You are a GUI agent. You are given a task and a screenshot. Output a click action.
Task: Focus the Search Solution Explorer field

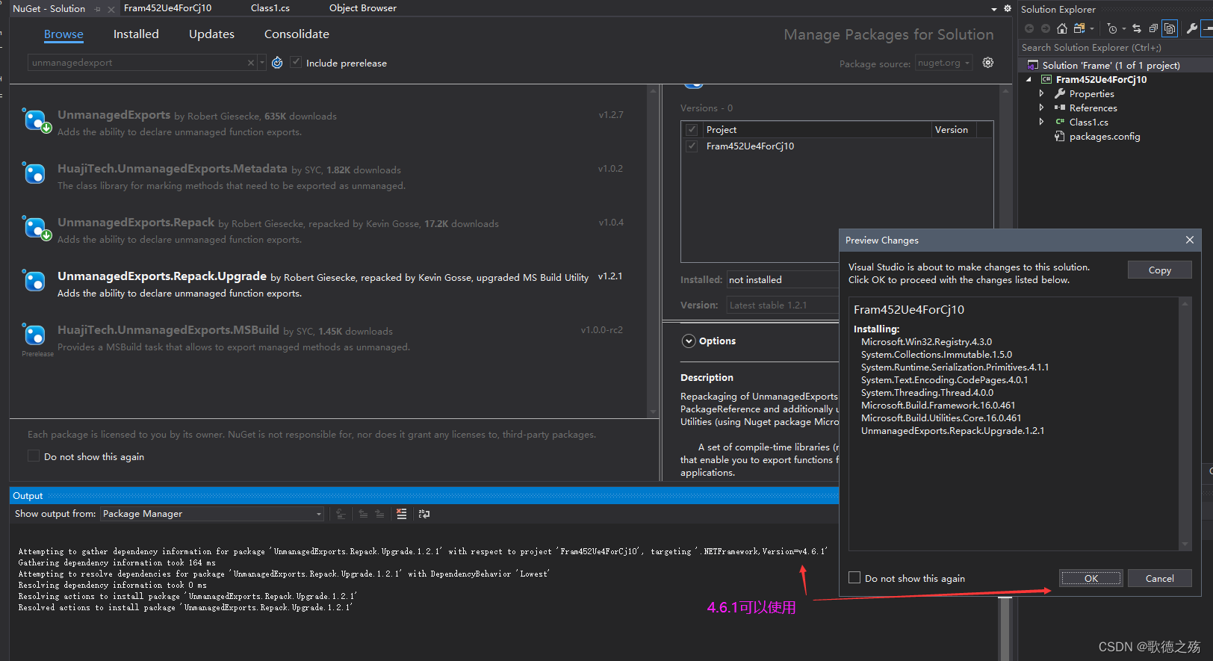(x=1114, y=47)
